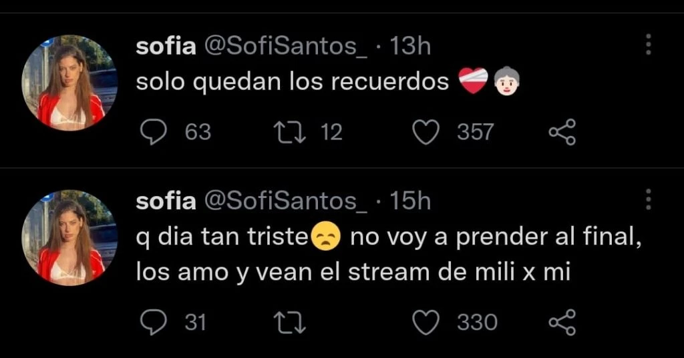This screenshot has width=684, height=358.
Task: Open the 13h timestamp link
Action: coord(409,47)
